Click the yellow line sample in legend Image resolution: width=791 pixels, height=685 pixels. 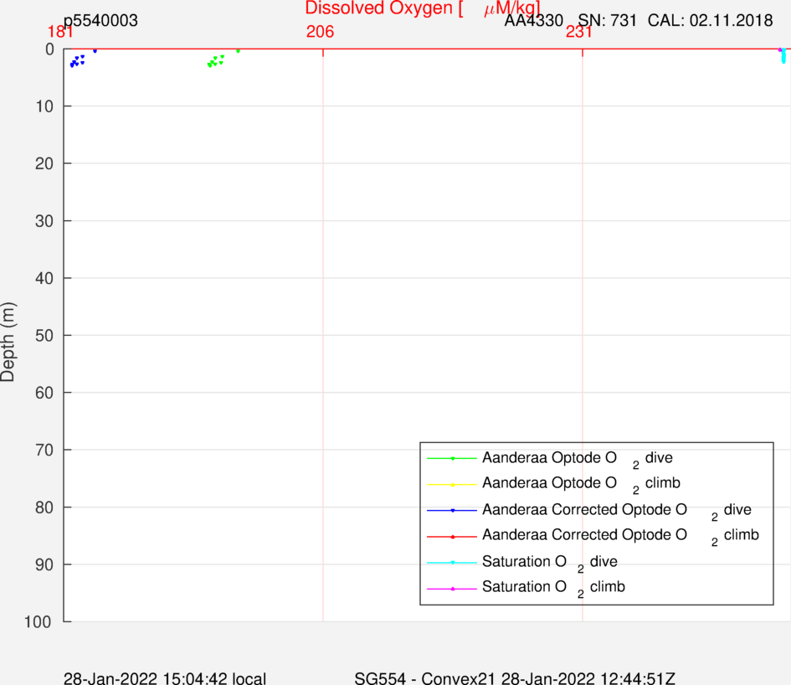coord(452,485)
